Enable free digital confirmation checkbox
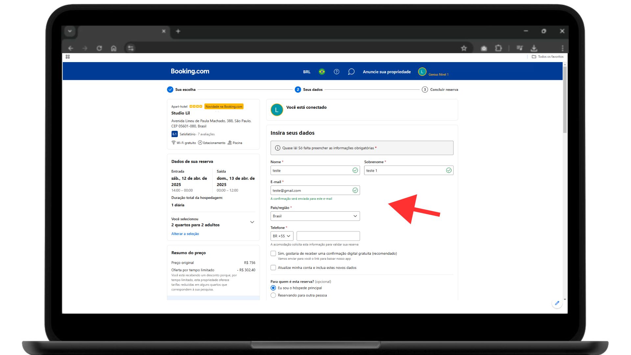631x355 pixels. point(273,253)
